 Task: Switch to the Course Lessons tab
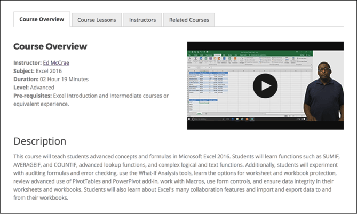click(97, 20)
